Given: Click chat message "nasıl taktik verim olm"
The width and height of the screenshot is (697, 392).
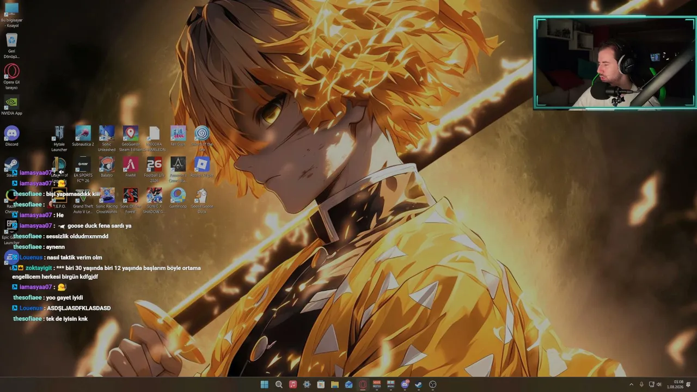Looking at the screenshot, I should [75, 258].
